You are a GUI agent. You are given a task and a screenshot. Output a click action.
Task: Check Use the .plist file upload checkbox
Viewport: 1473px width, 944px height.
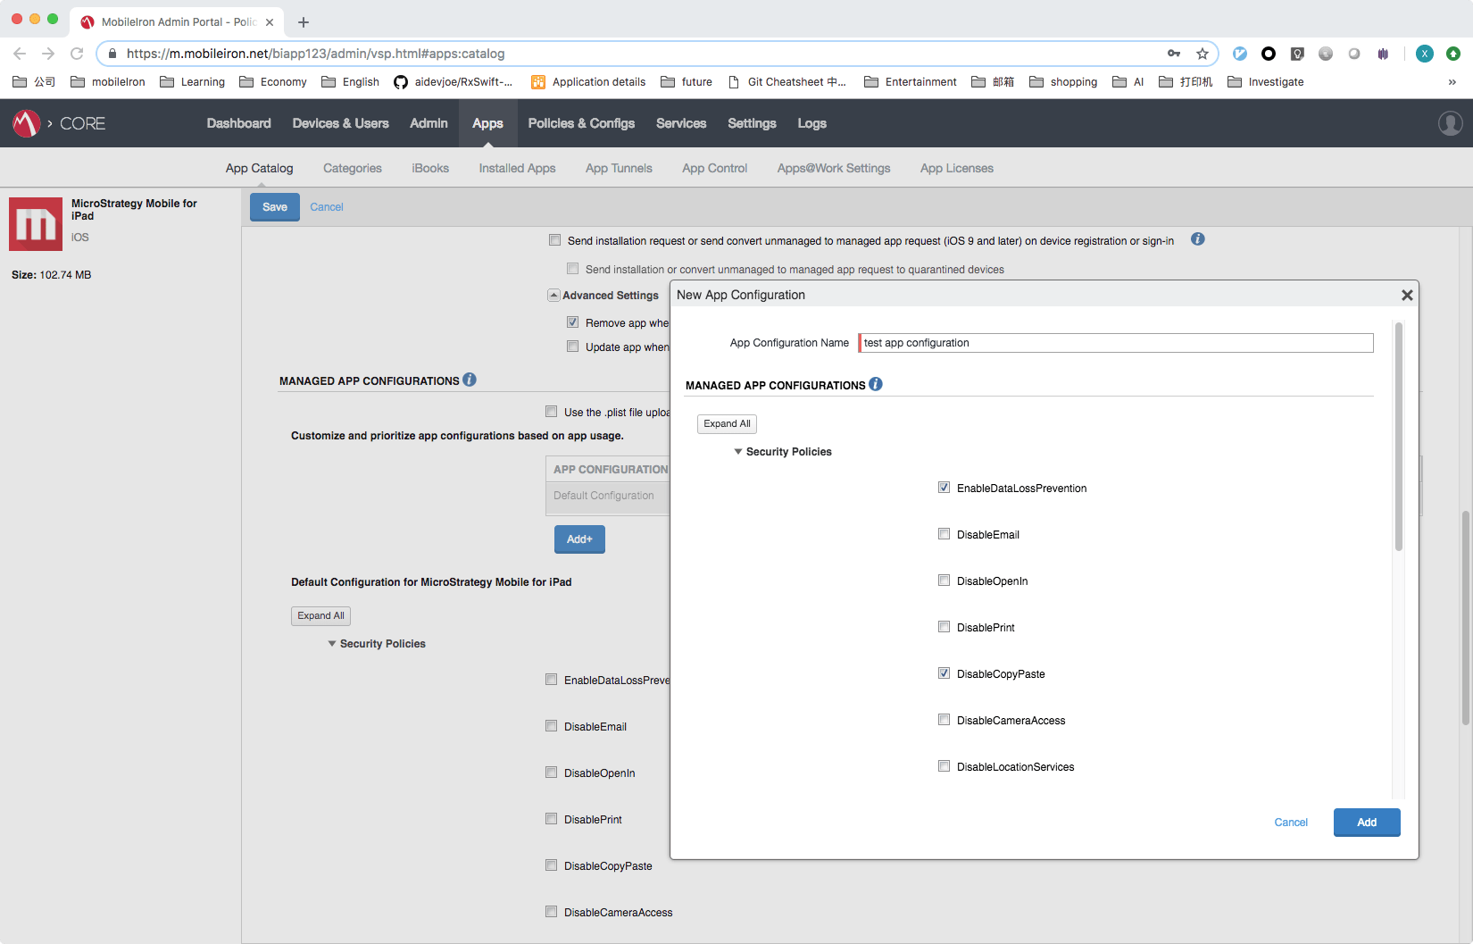552,412
